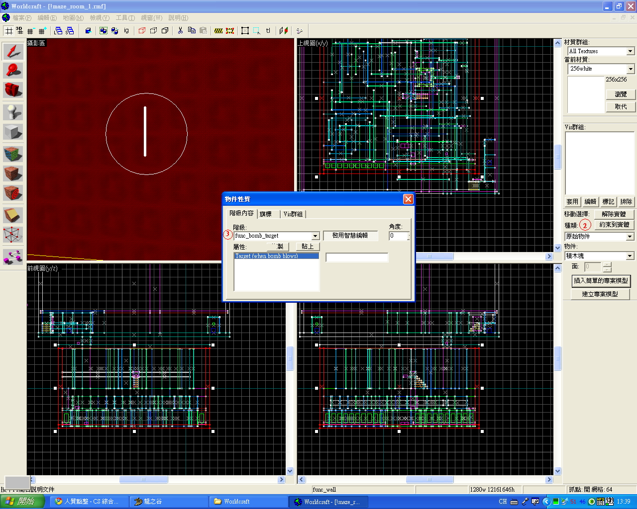Open the 工具(T) menu
The height and width of the screenshot is (509, 637).
pyautogui.click(x=125, y=17)
